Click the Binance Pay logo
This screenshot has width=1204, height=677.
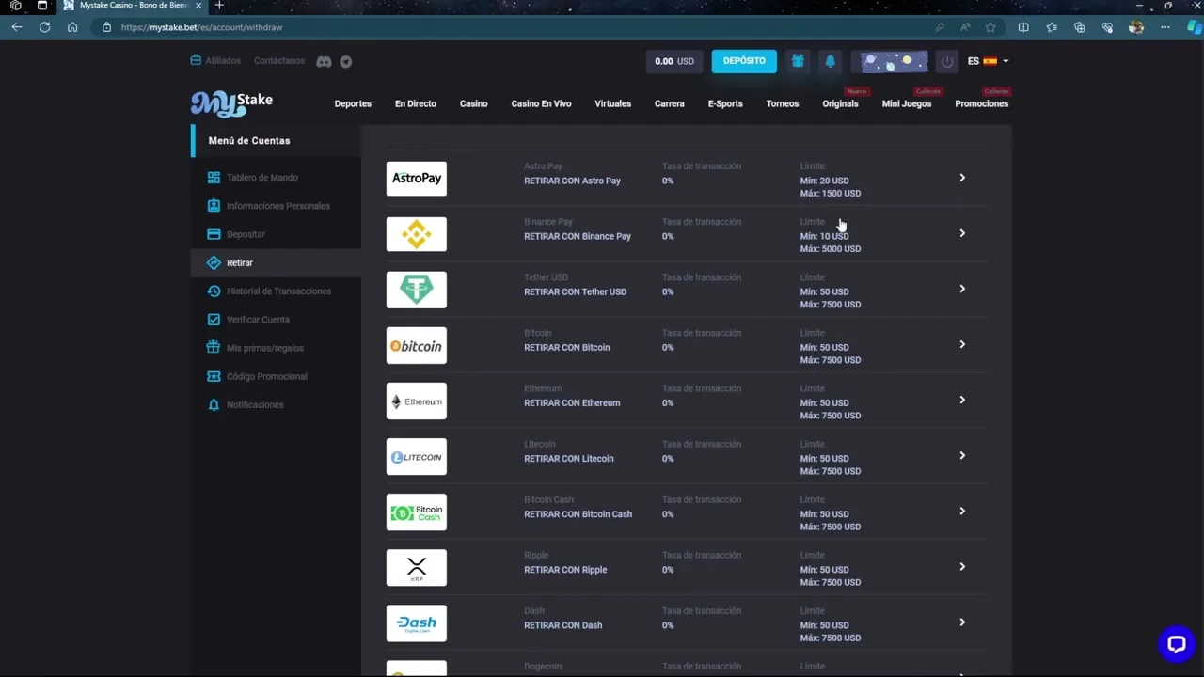(417, 234)
